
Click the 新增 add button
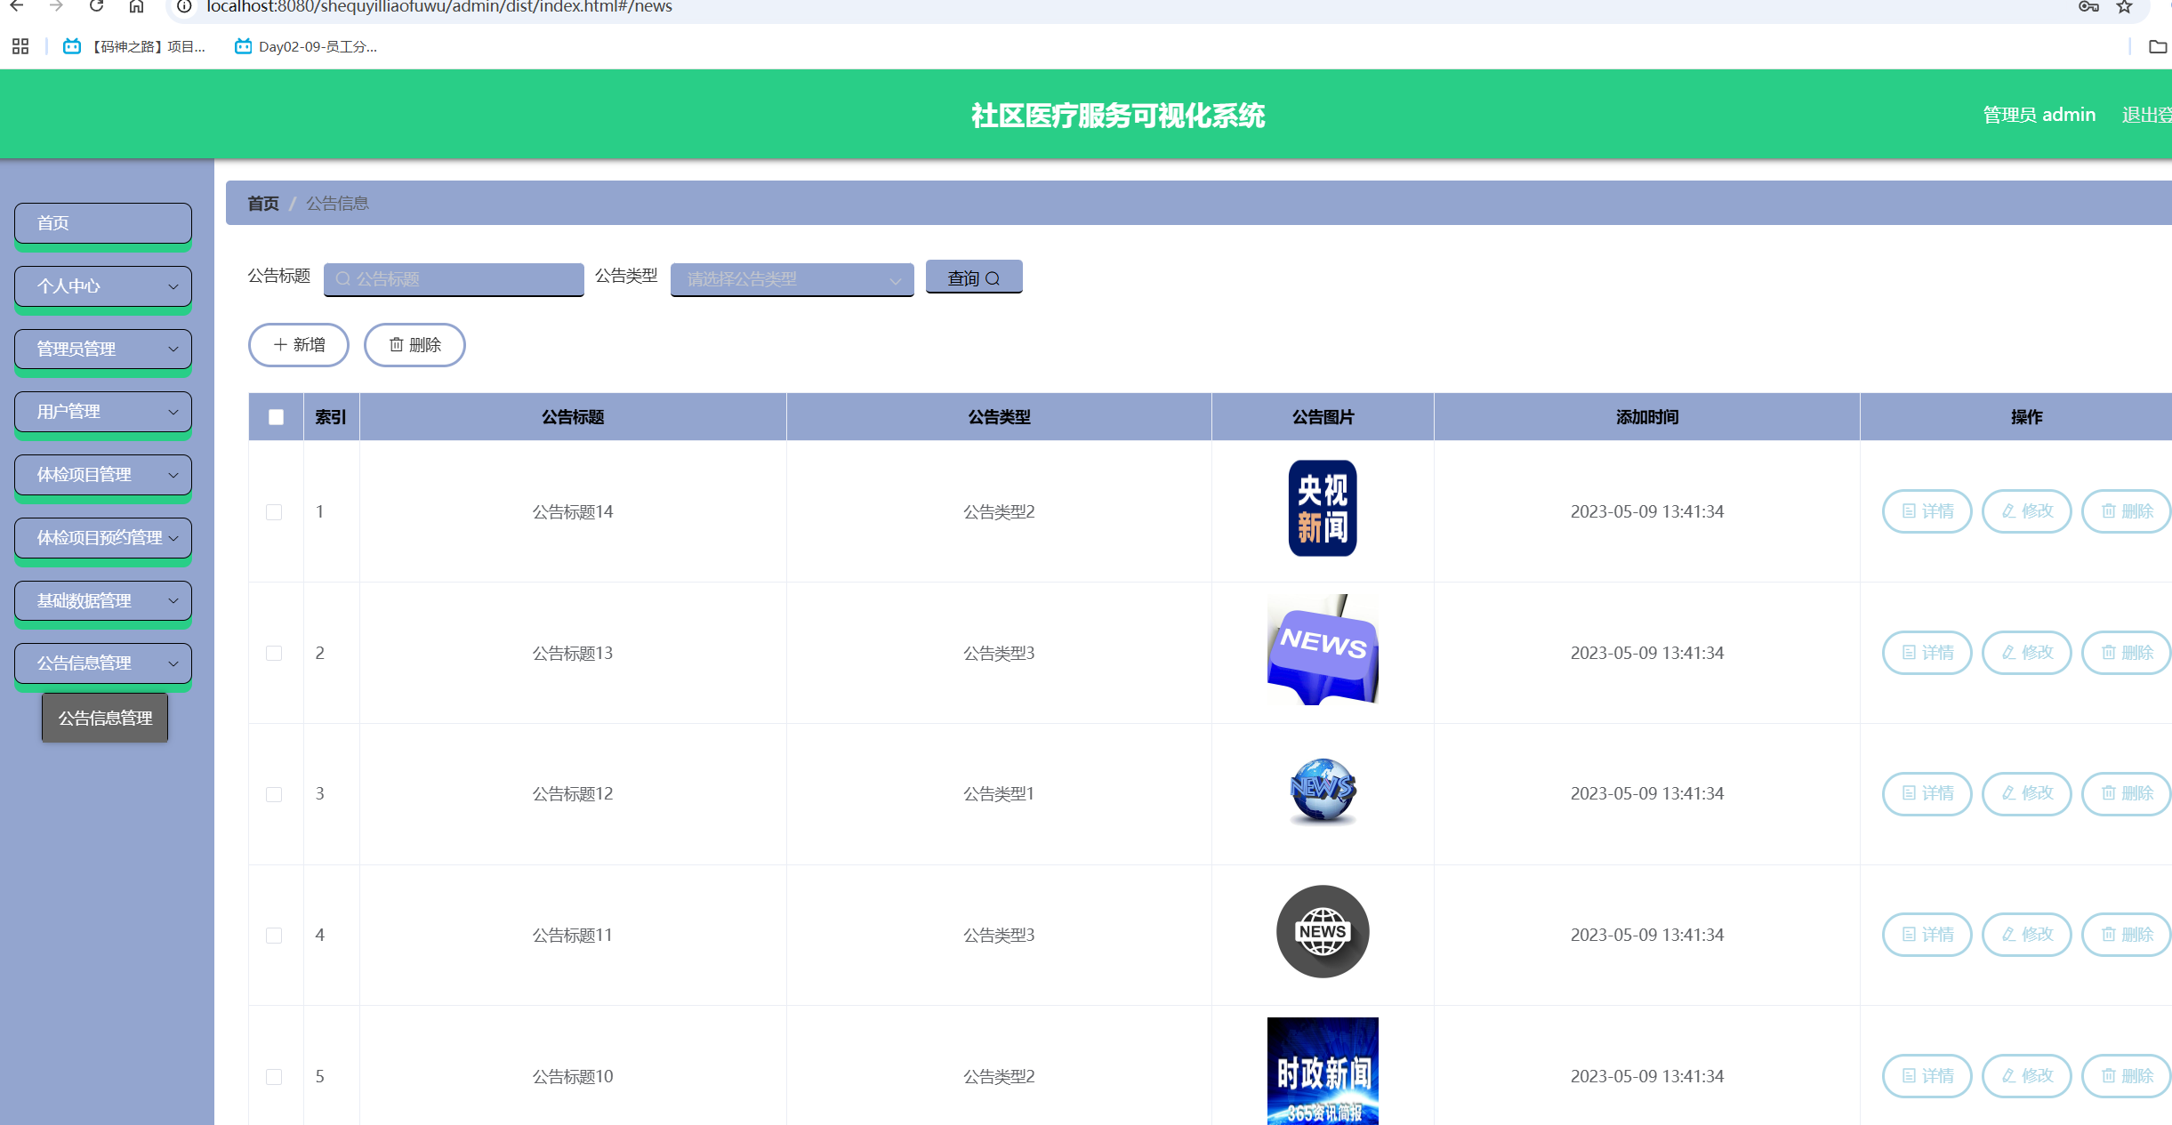click(x=299, y=345)
